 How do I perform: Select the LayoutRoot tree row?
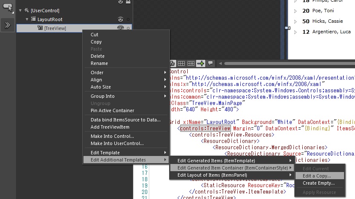[74, 19]
